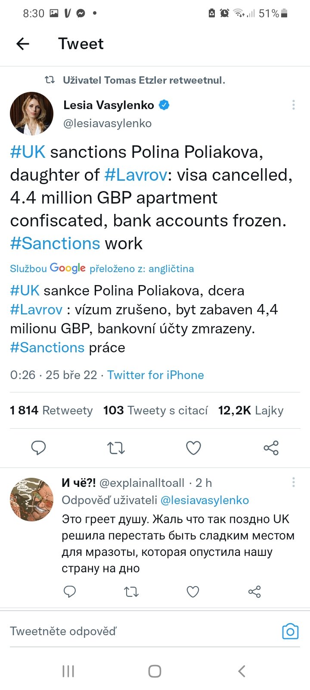
Task: Open main tweet three-dot overflow menu
Action: click(x=293, y=105)
